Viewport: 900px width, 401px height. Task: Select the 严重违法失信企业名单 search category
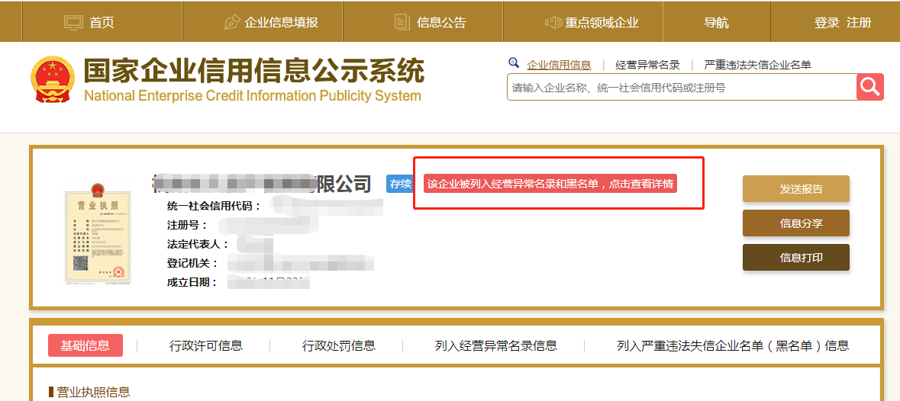point(758,65)
